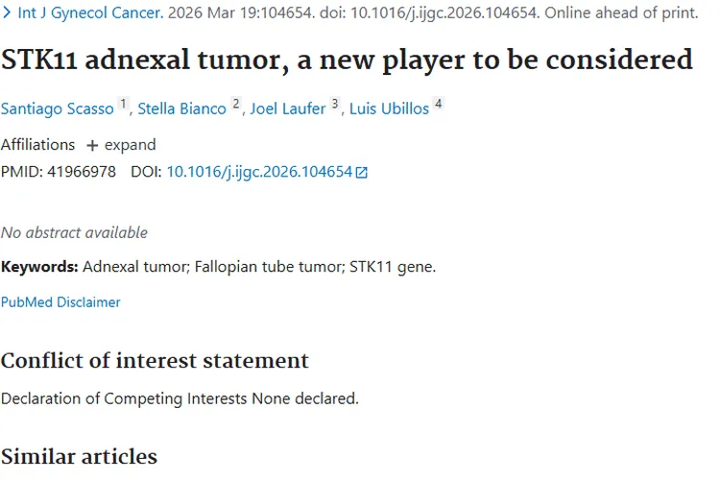Open affiliation superscript 2 after Stella Bianco
This screenshot has width=720, height=480.
click(236, 105)
